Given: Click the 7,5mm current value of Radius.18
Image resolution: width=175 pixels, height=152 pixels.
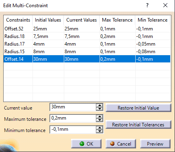Looking at the screenshot, I should click(72, 36).
